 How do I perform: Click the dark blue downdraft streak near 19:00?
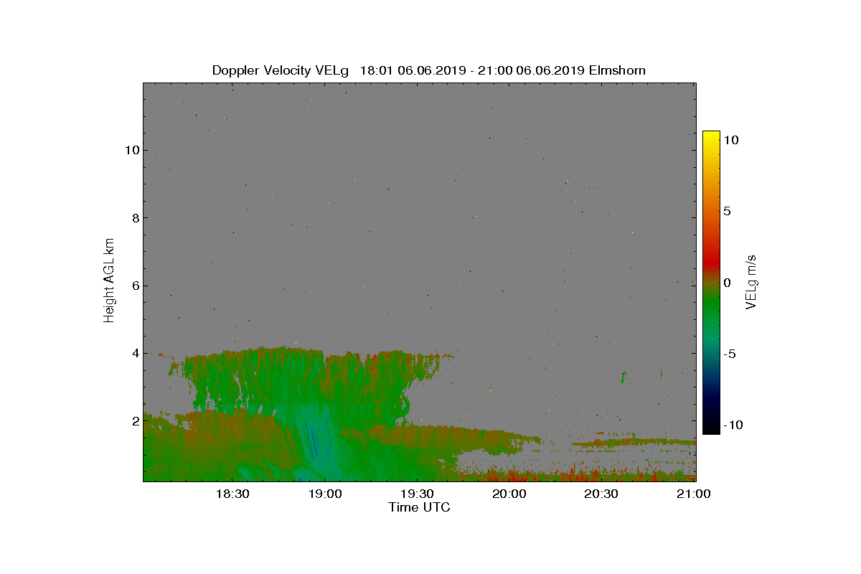click(x=313, y=438)
